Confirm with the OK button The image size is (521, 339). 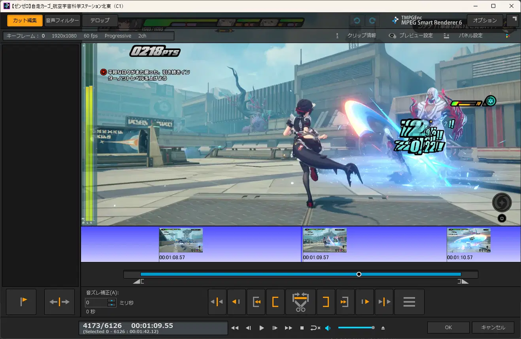(x=448, y=328)
